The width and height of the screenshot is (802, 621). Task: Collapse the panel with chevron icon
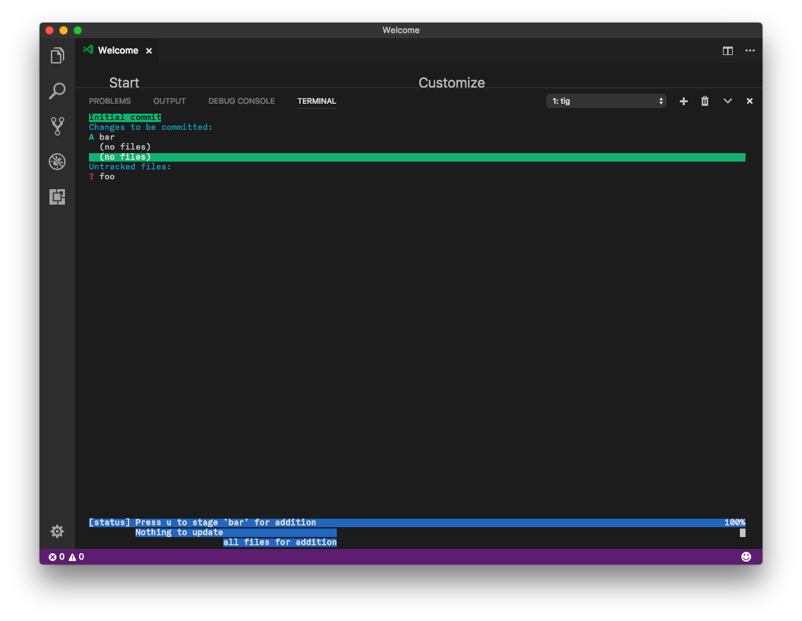pos(727,101)
